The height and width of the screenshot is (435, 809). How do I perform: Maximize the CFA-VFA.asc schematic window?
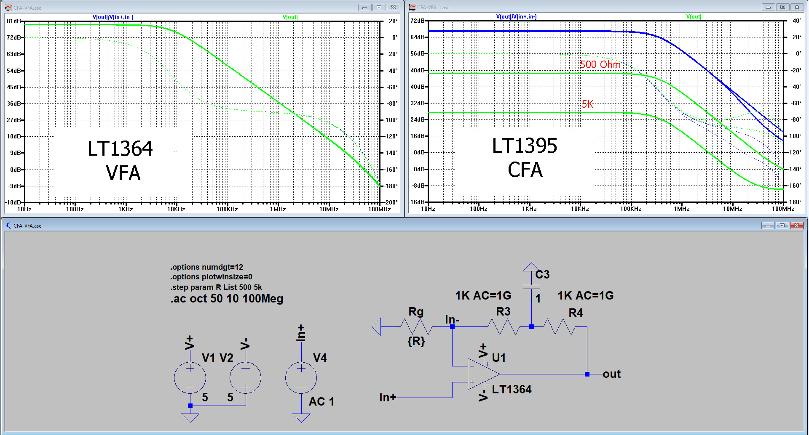pyautogui.click(x=782, y=225)
